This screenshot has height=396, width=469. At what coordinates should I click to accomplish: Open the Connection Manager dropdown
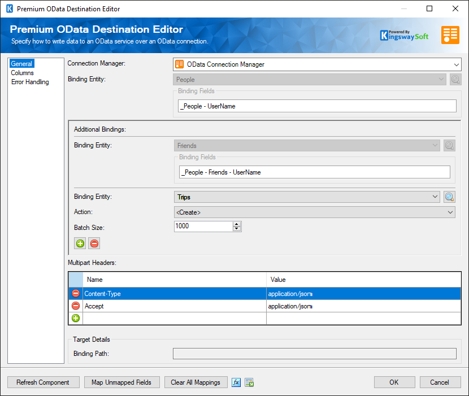click(456, 64)
